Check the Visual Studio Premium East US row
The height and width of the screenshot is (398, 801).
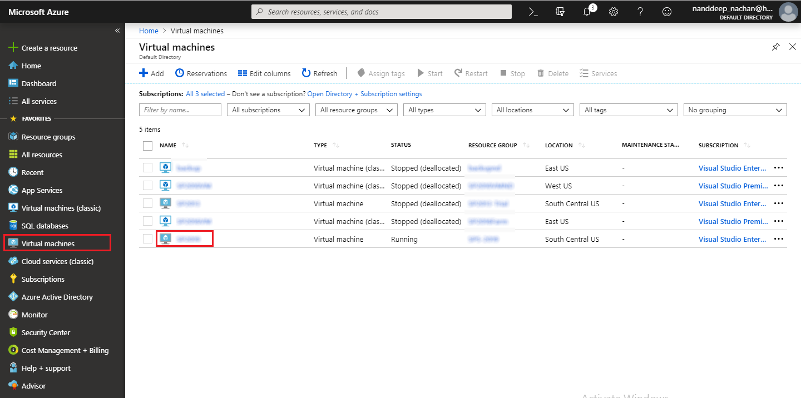tap(147, 221)
